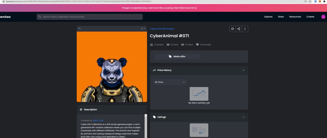Click the tag icon on Make offer
The width and height of the screenshot is (327, 138).
(170, 56)
